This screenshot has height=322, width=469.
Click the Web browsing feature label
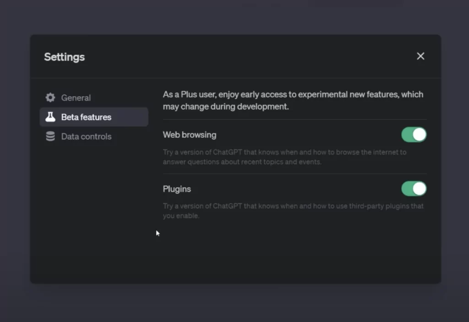[189, 134]
